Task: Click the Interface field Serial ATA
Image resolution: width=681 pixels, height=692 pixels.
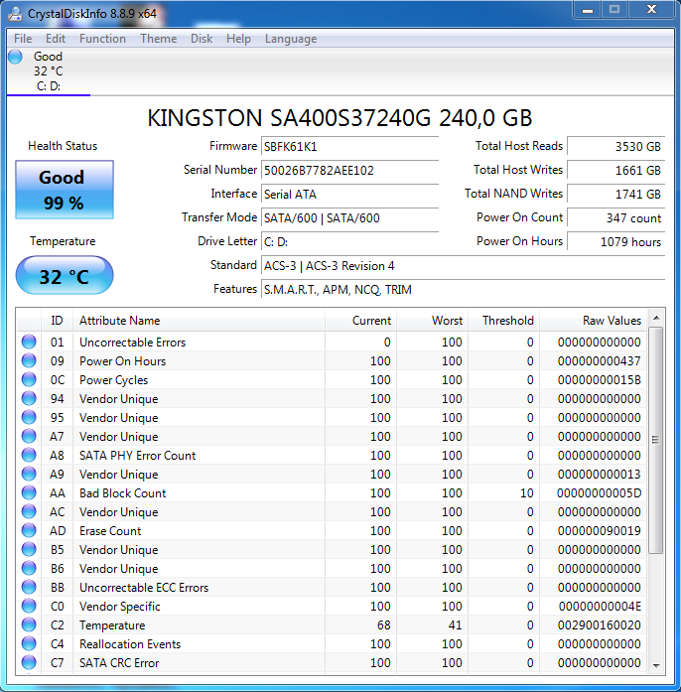Action: (x=349, y=195)
